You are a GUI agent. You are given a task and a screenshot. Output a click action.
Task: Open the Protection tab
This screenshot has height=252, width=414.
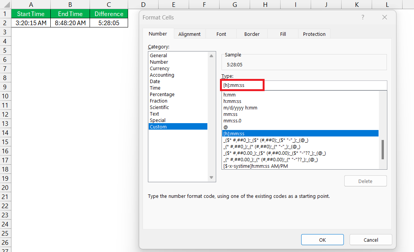click(x=314, y=34)
